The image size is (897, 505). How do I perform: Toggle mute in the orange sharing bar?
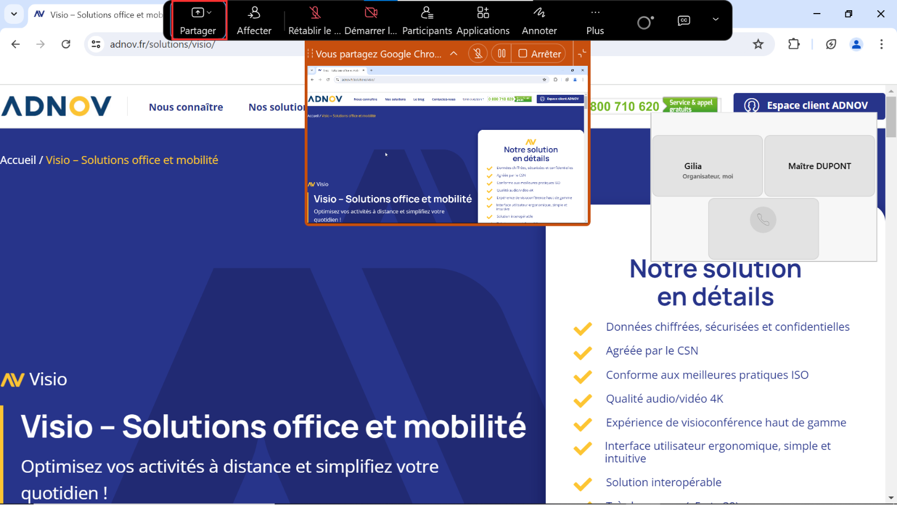(478, 53)
